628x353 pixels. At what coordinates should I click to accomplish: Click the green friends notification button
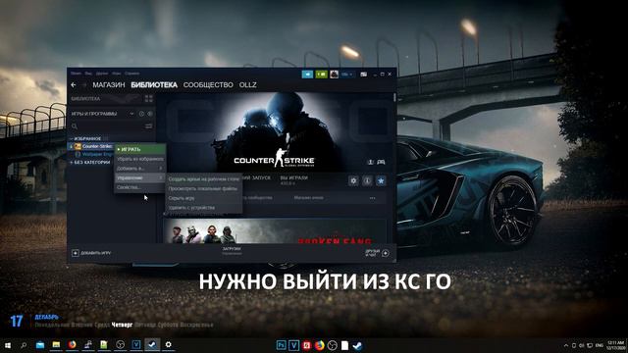(321, 75)
